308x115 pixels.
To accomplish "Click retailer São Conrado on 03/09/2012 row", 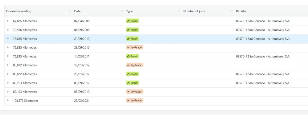I will pos(263,83).
